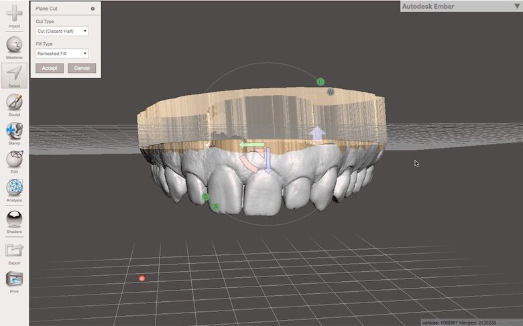Cancel the plane cut

point(82,68)
